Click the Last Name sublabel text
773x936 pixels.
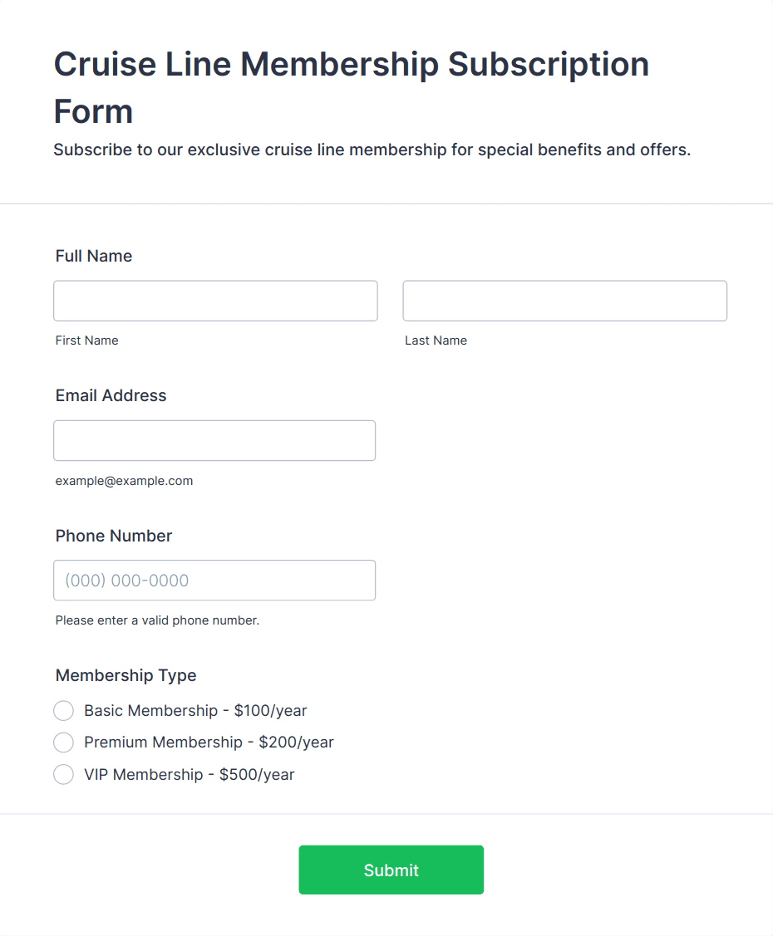[x=436, y=341]
